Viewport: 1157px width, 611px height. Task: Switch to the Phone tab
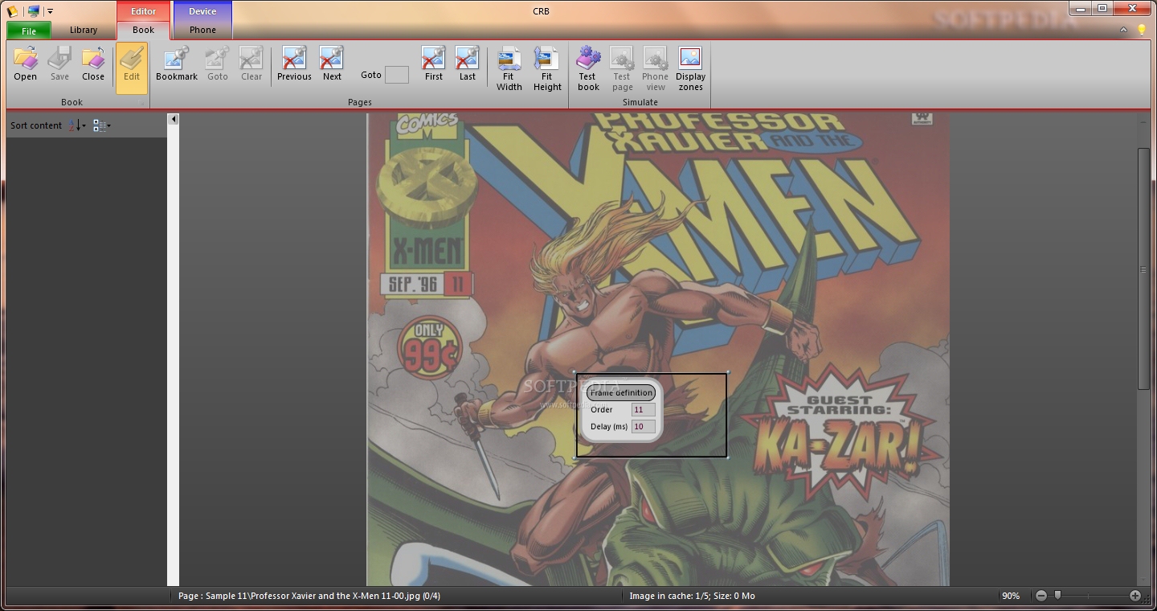point(202,30)
